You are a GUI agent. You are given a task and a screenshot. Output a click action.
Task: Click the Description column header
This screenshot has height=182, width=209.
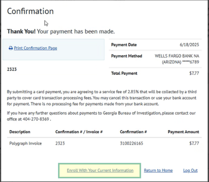[20, 132]
